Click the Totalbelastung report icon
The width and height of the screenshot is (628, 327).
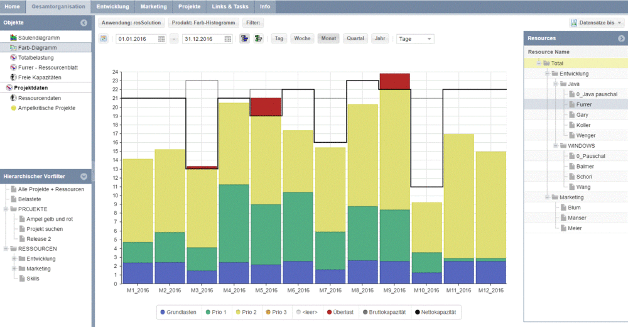point(13,57)
